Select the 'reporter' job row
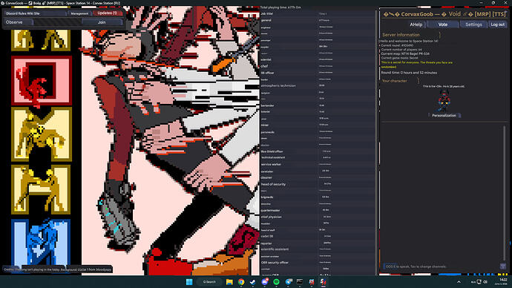The height and width of the screenshot is (288, 512). pos(318,243)
